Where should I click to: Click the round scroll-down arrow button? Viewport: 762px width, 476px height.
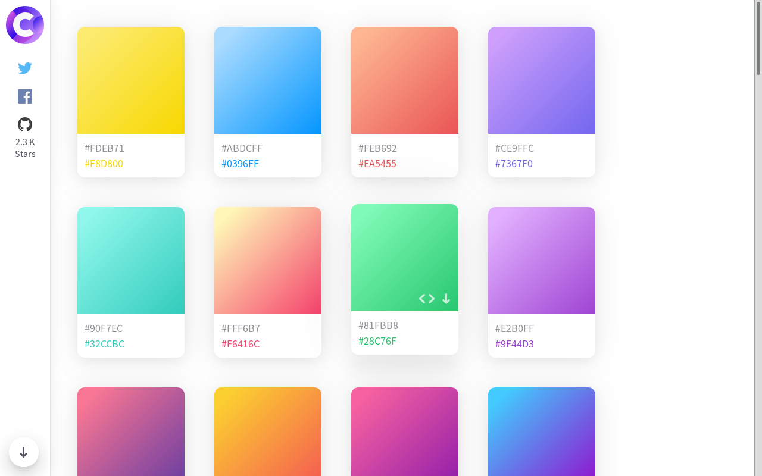(24, 452)
